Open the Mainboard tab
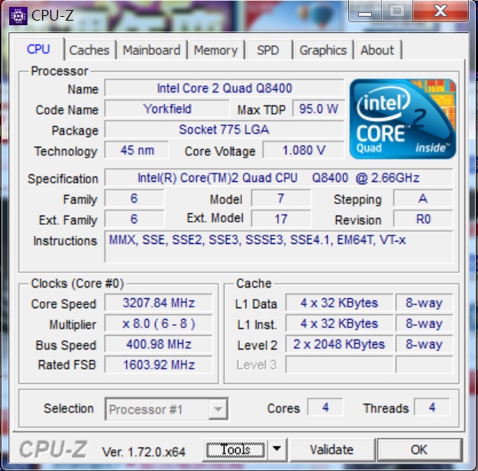This screenshot has height=471, width=478. pyautogui.click(x=151, y=50)
